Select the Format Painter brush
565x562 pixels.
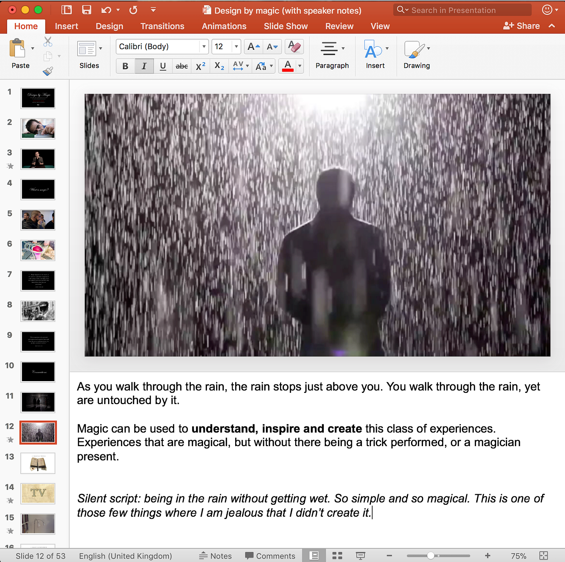[x=48, y=71]
